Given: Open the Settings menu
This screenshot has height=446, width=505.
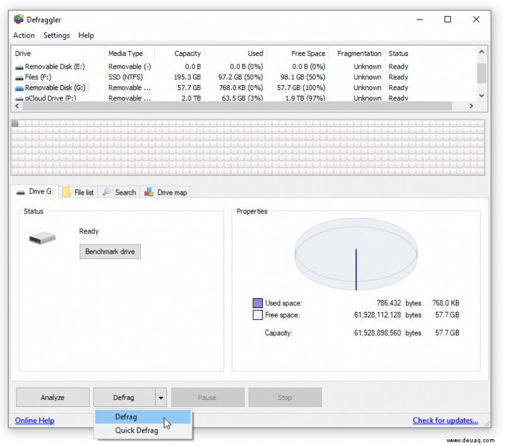Looking at the screenshot, I should tap(57, 35).
